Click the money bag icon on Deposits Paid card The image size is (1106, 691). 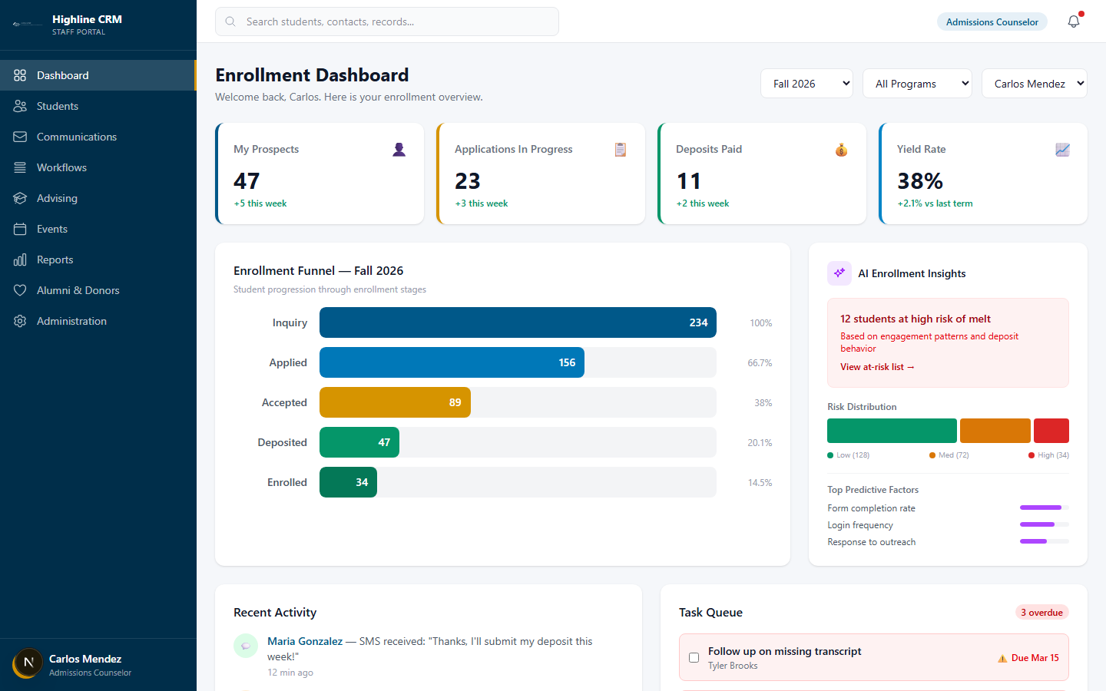841,150
